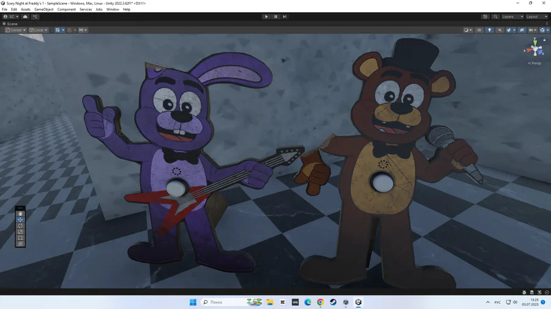Open File Explorer from taskbar
Screen dimensions: 551x309
(270, 302)
